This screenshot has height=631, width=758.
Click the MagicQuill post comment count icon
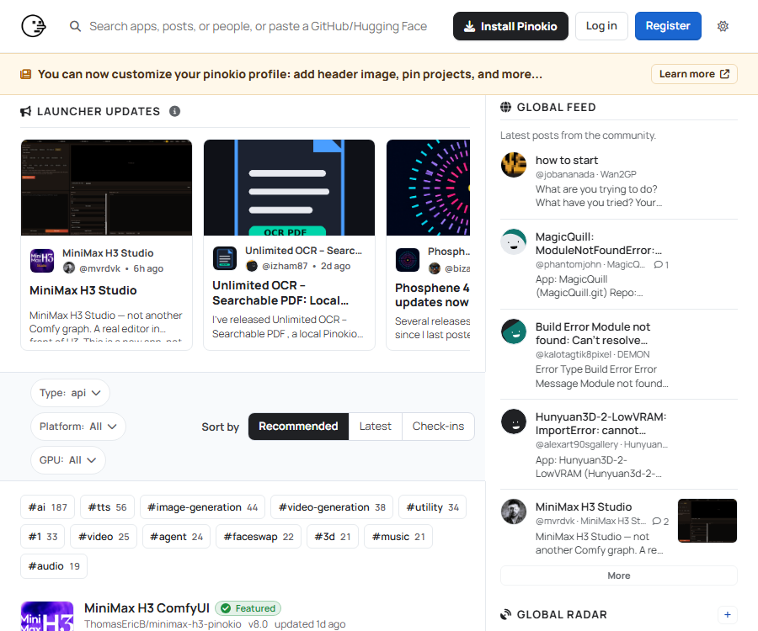point(658,264)
